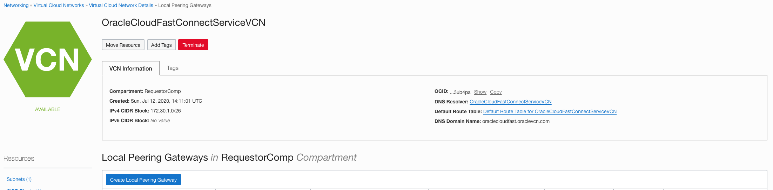Copy the OCID to clipboard
This screenshot has width=773, height=190.
point(496,92)
